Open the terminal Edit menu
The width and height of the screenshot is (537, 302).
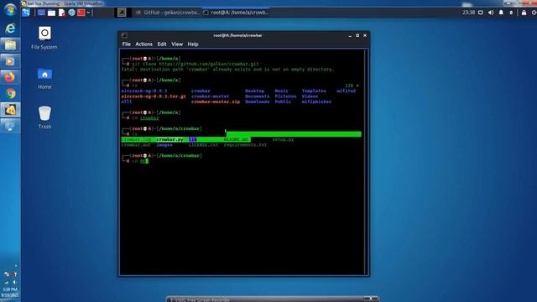click(x=162, y=44)
